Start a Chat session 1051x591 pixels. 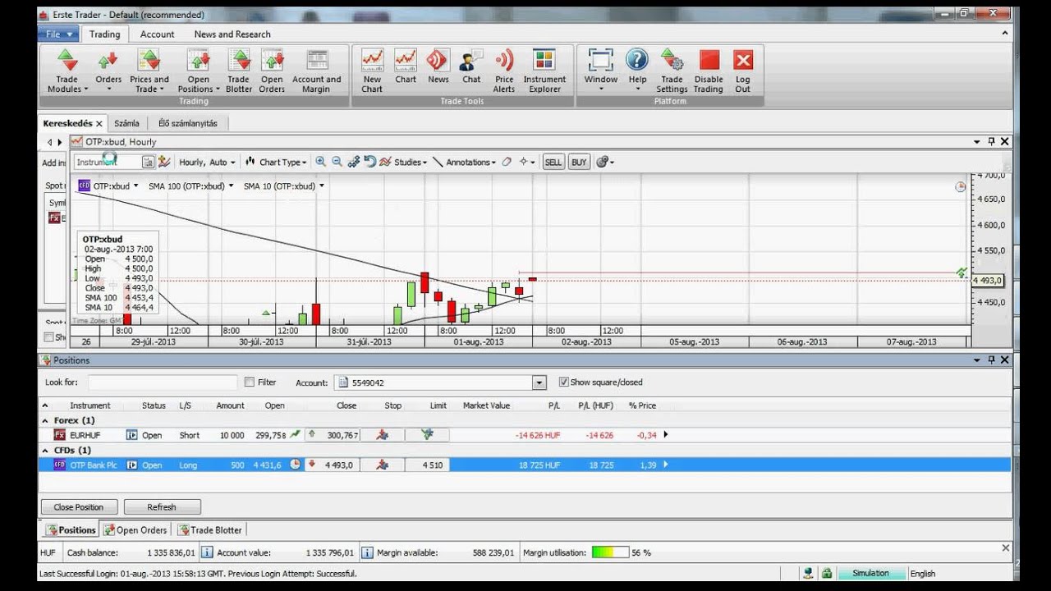[471, 67]
